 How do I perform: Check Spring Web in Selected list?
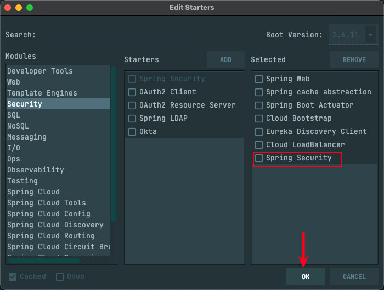(x=259, y=79)
